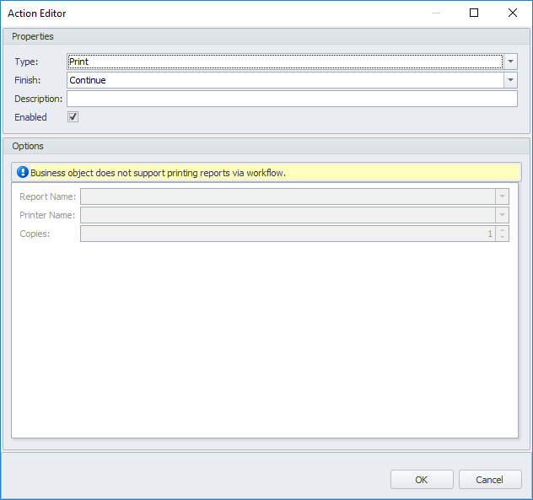Click the Finish field showing Continue
The width and height of the screenshot is (533, 500).
click(x=285, y=80)
